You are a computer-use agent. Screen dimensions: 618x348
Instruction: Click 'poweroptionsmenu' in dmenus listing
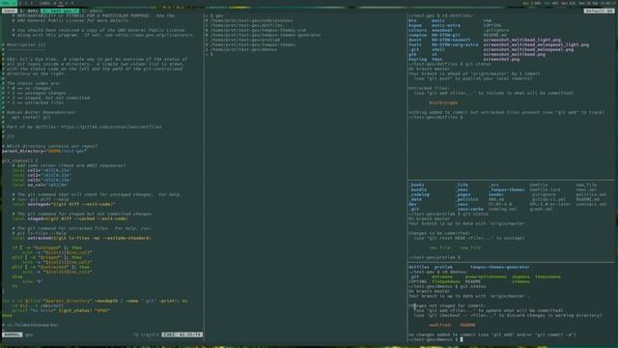tap(486, 276)
